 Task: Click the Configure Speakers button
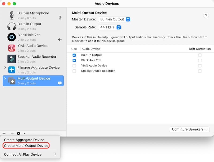tap(189, 129)
